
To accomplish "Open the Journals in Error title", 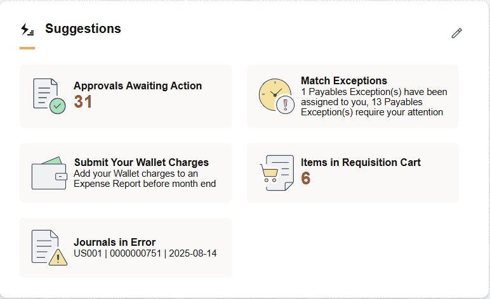I will 114,242.
